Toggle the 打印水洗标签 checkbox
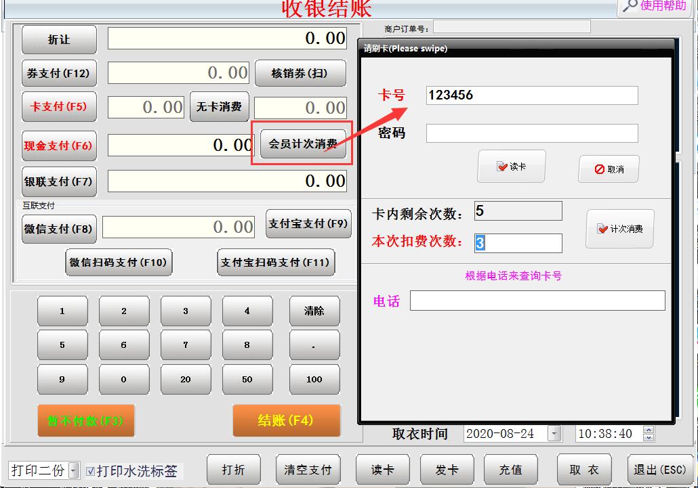 tap(91, 471)
